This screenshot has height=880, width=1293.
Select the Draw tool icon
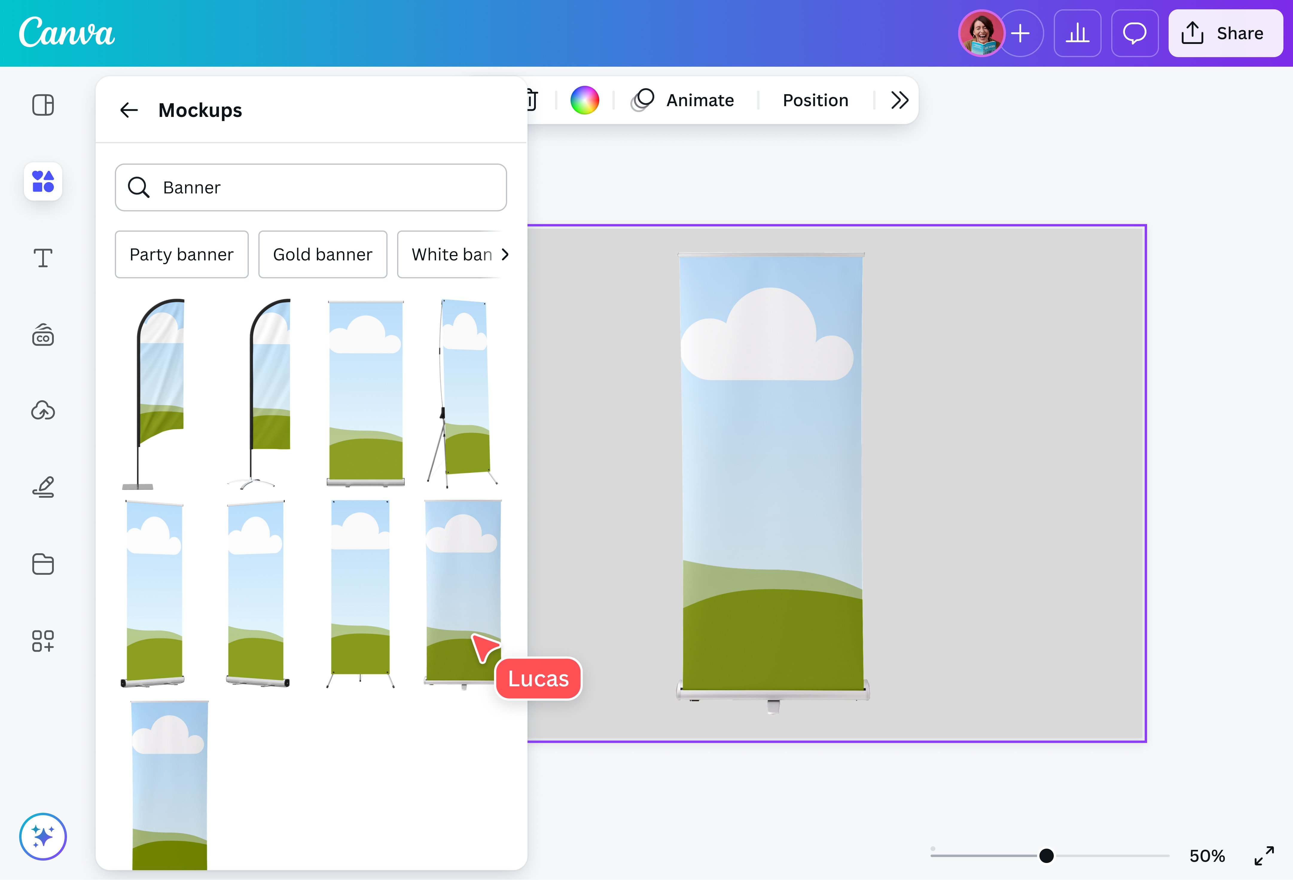[x=43, y=487]
